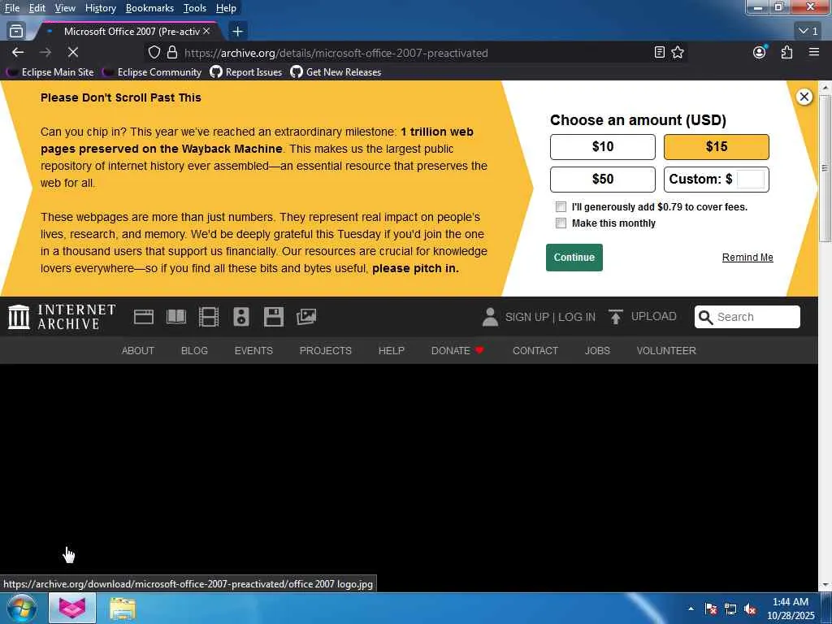The image size is (832, 624).
Task: Select the $10 donation amount
Action: click(x=603, y=147)
